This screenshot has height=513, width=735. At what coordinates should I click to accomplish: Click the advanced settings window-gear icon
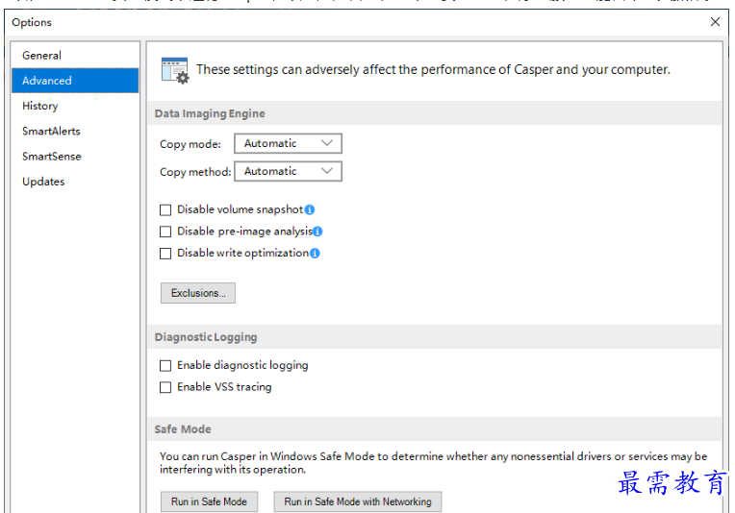pos(175,71)
